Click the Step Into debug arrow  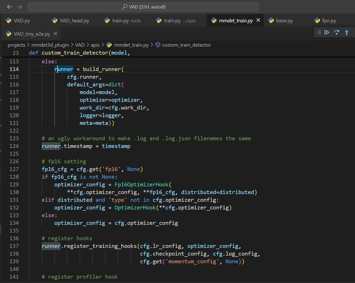(347, 32)
